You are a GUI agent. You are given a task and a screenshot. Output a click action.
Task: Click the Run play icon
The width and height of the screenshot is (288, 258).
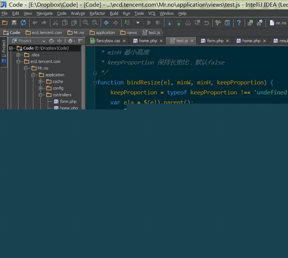click(x=149, y=23)
